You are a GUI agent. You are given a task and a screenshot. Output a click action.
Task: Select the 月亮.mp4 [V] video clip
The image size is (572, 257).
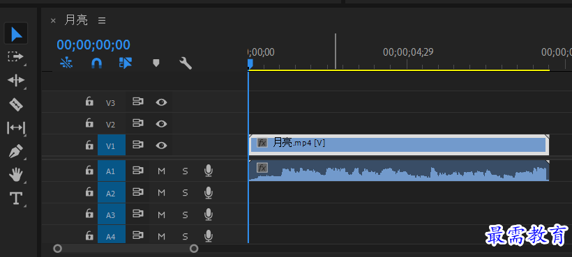(399, 145)
